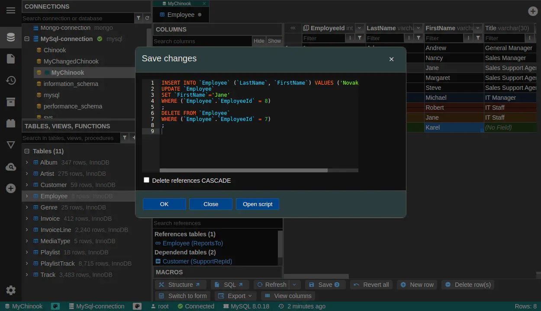Focus the Search connection or database field
The height and width of the screenshot is (311, 541).
(x=78, y=18)
